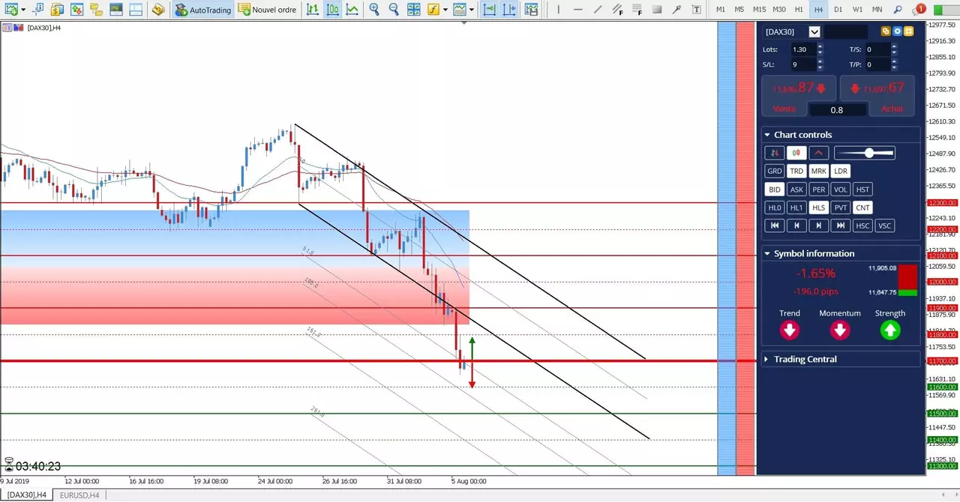
Task: Toggle the Data Window crosshair icon
Action: 37,10
